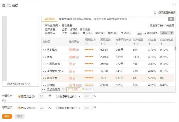Open help icon next to 手机标
Image resolution: width=179 pixels, height=122 pixels.
coord(130,34)
